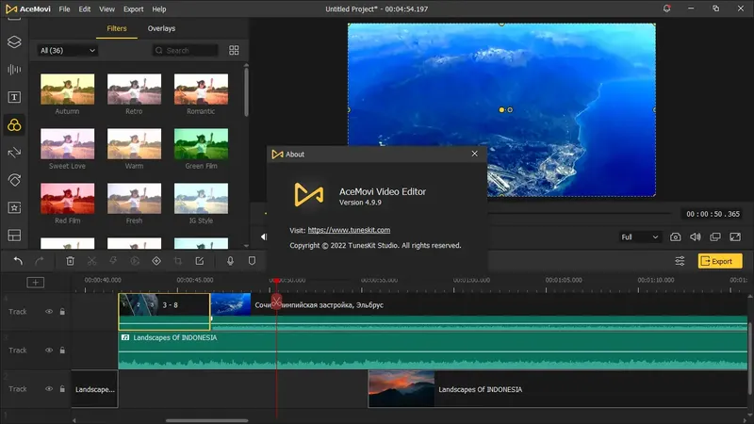Switch to the Overlays tab
Image resolution: width=754 pixels, height=424 pixels.
[161, 29]
